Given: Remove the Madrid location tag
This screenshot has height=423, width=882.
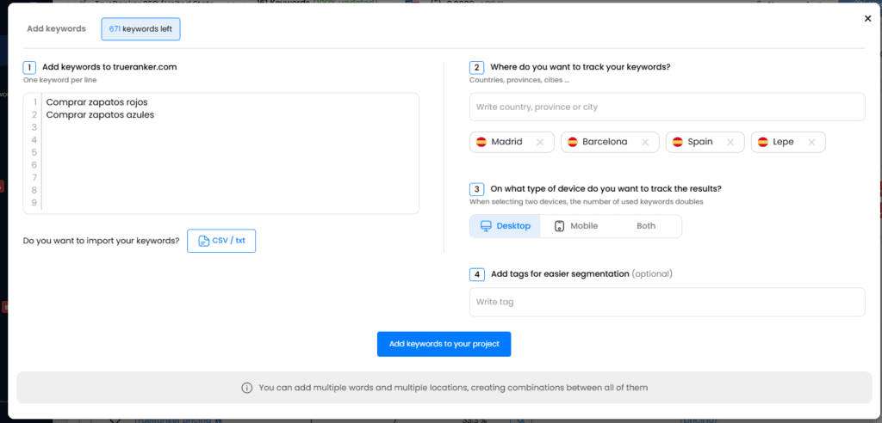Looking at the screenshot, I should tap(540, 142).
